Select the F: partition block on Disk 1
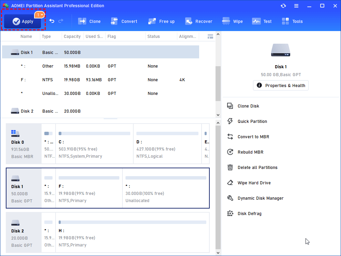This screenshot has height=256, width=341. pyautogui.click(x=89, y=188)
